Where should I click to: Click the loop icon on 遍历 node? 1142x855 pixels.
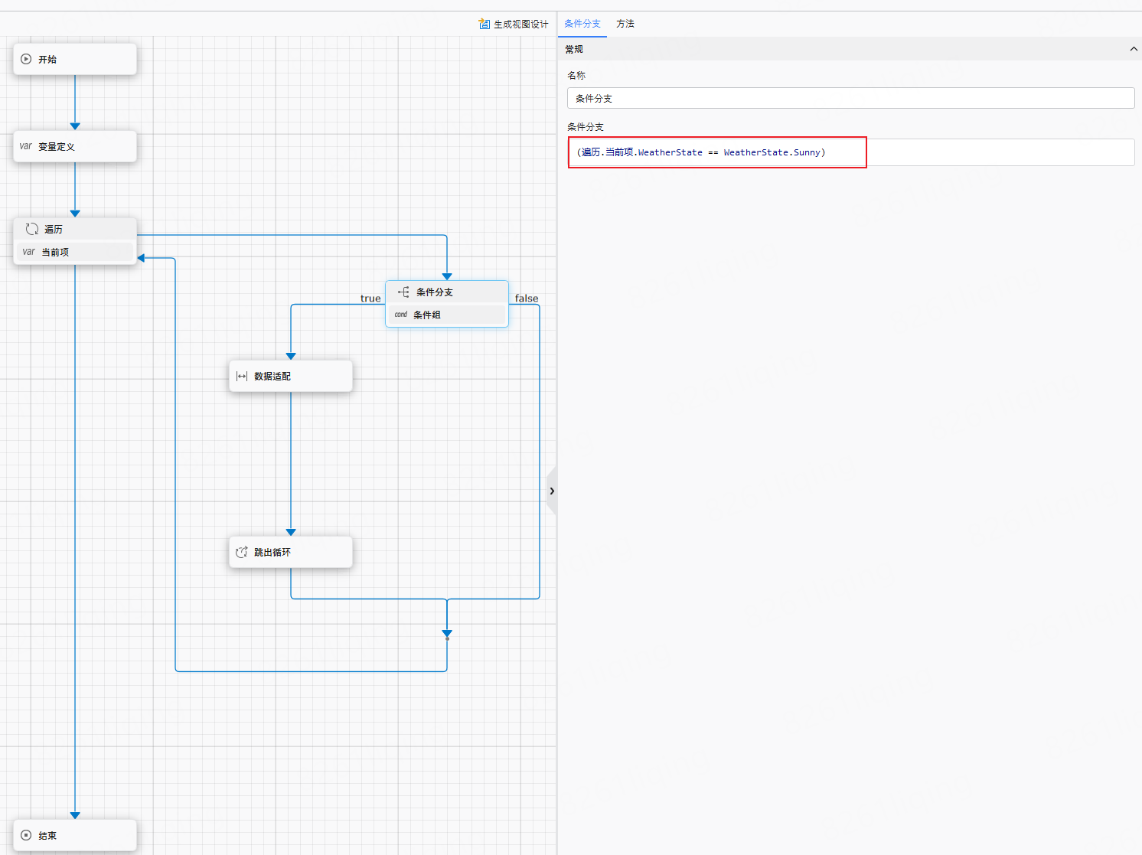click(32, 229)
